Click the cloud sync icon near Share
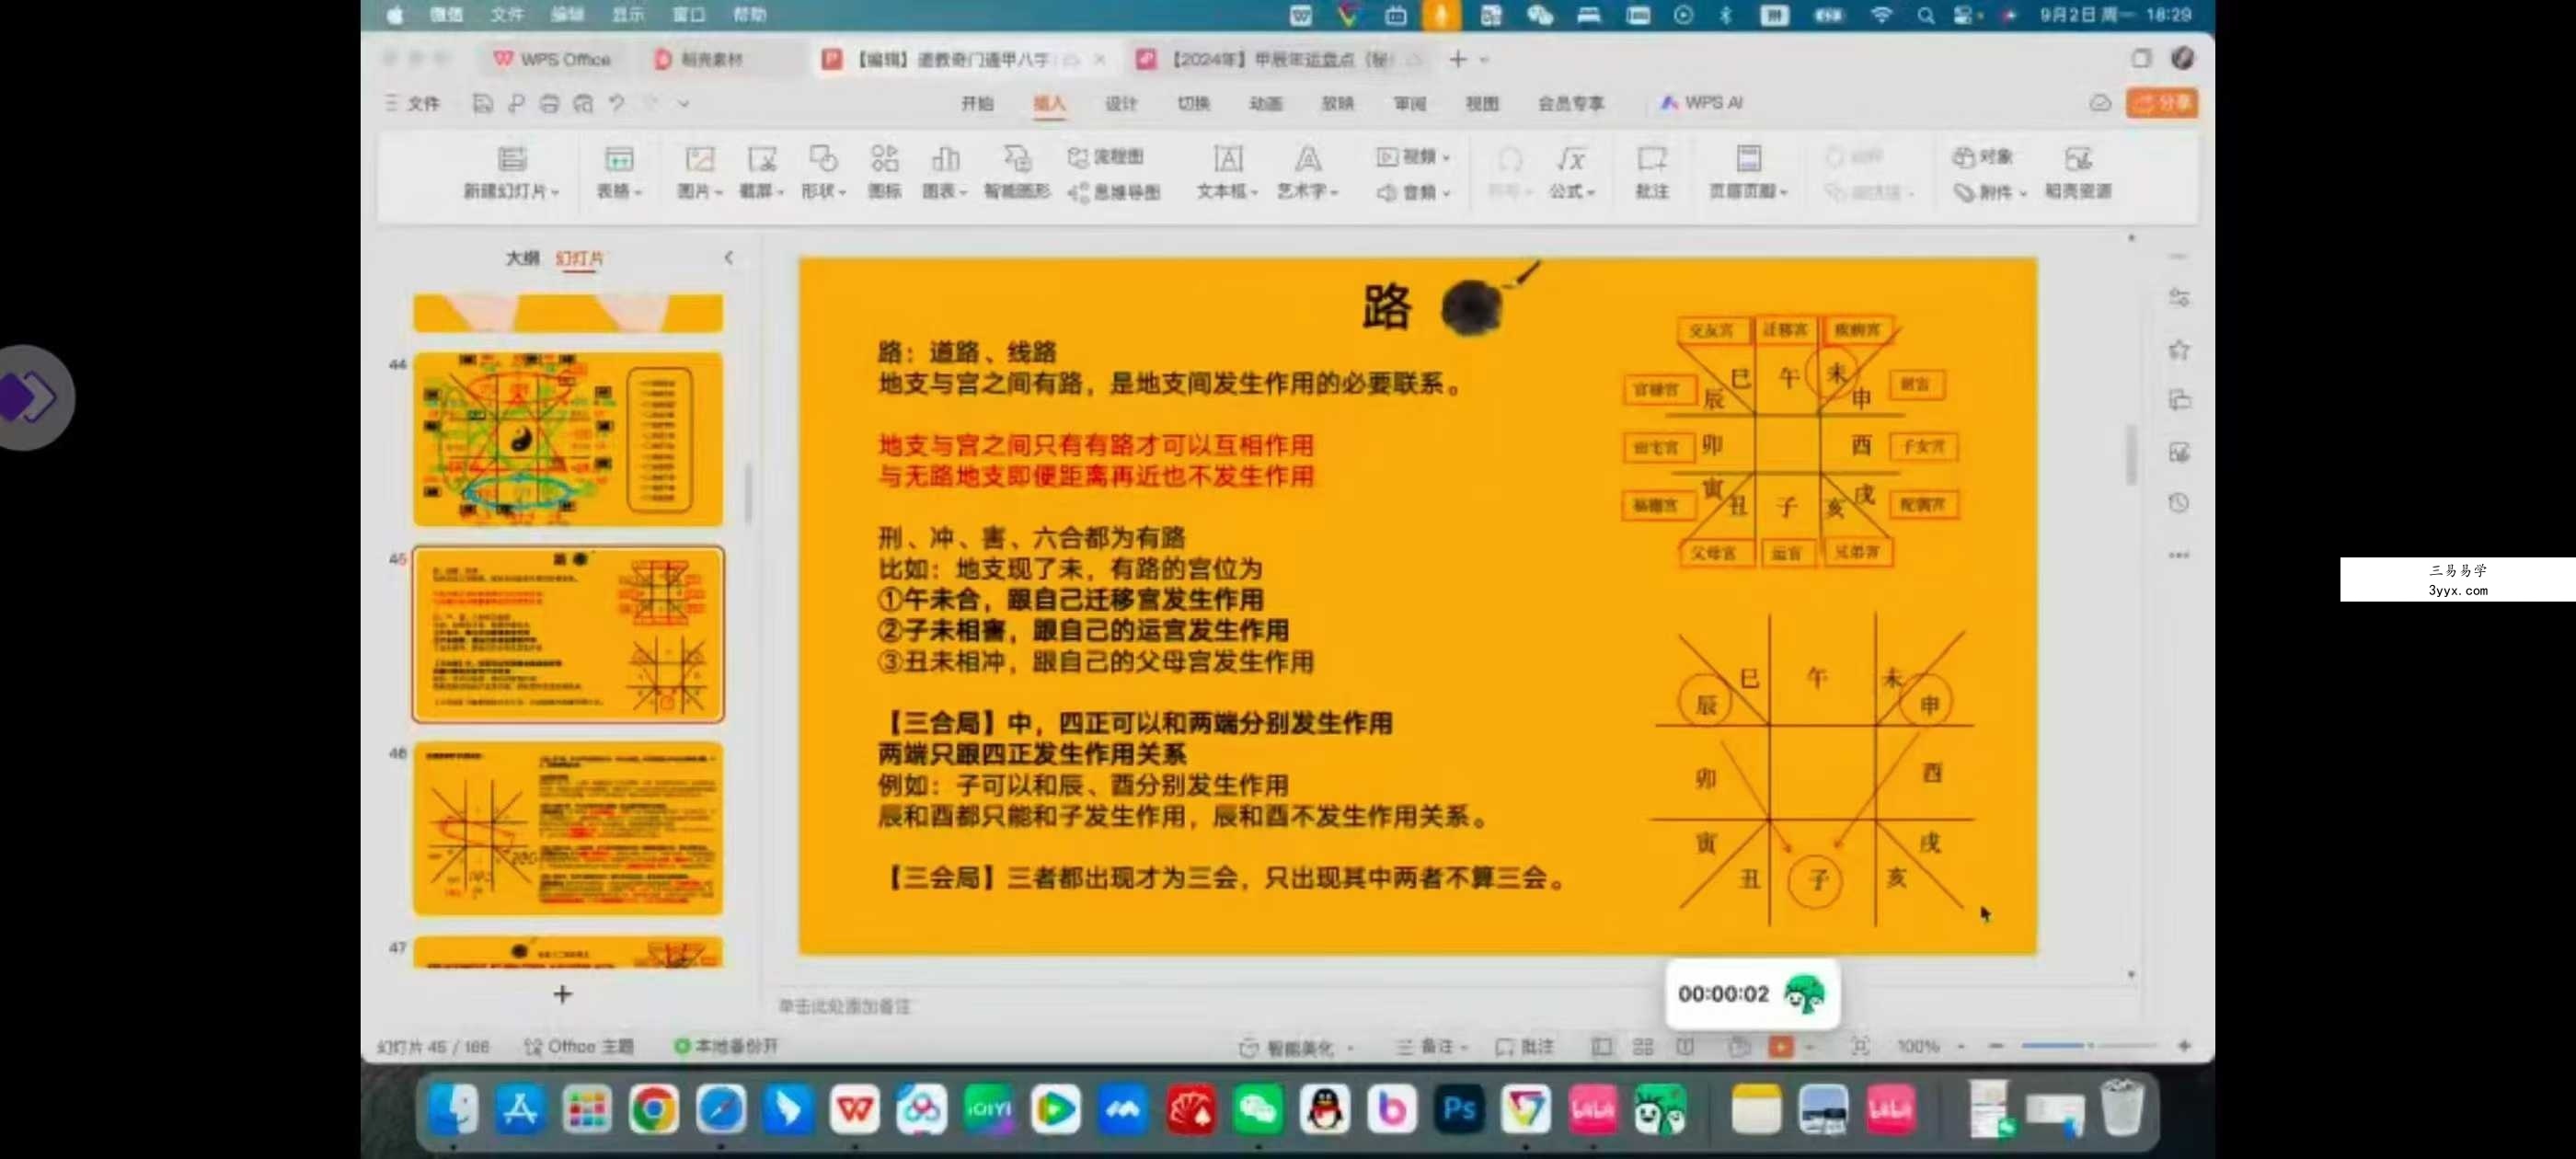 [2099, 103]
